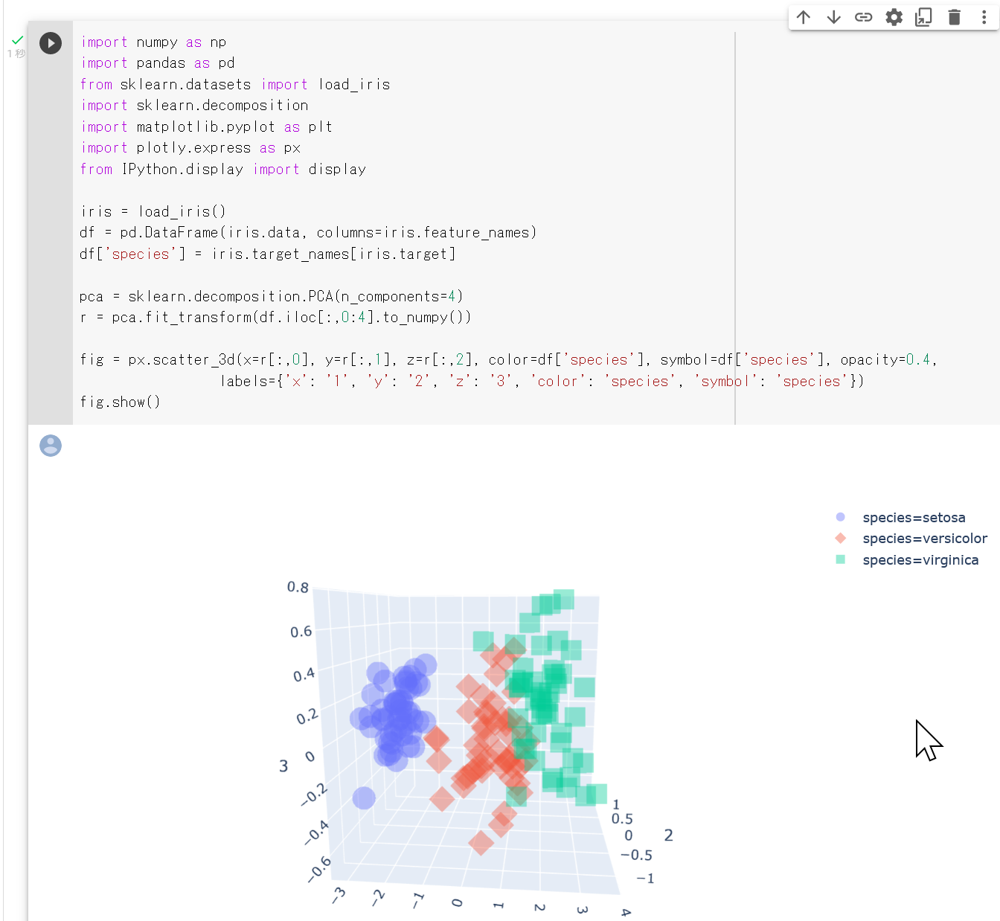Screen dimensions: 1000x921
Task: Copy link to this cell
Action: (x=863, y=17)
